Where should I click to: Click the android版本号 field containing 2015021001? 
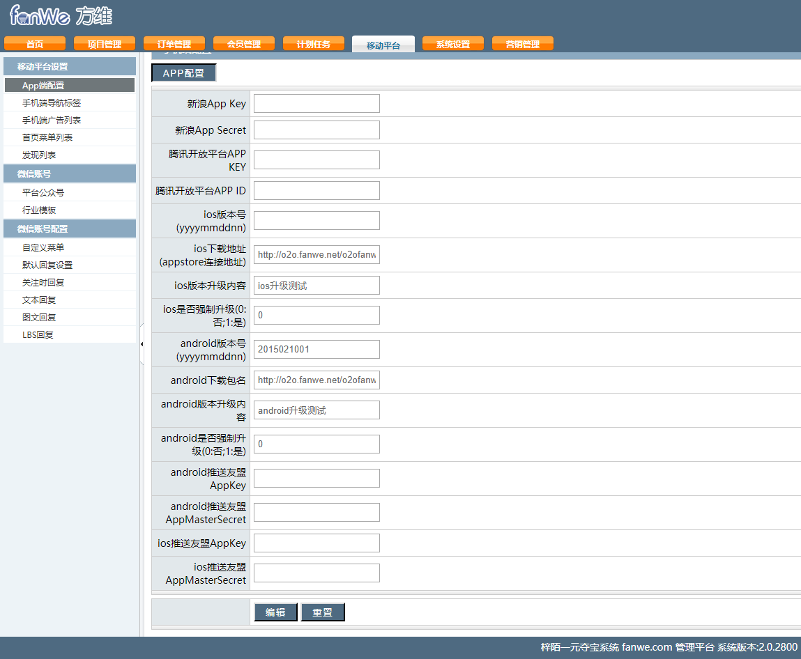tap(316, 349)
